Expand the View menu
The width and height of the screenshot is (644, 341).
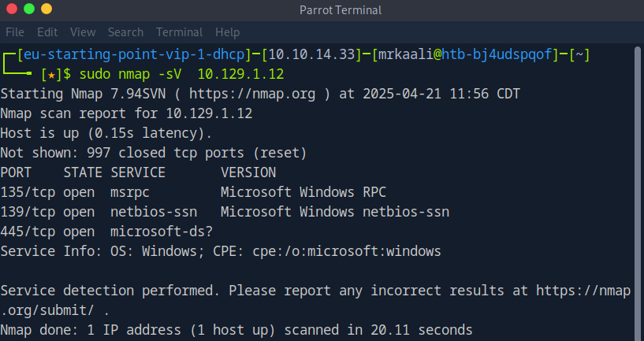coord(82,32)
